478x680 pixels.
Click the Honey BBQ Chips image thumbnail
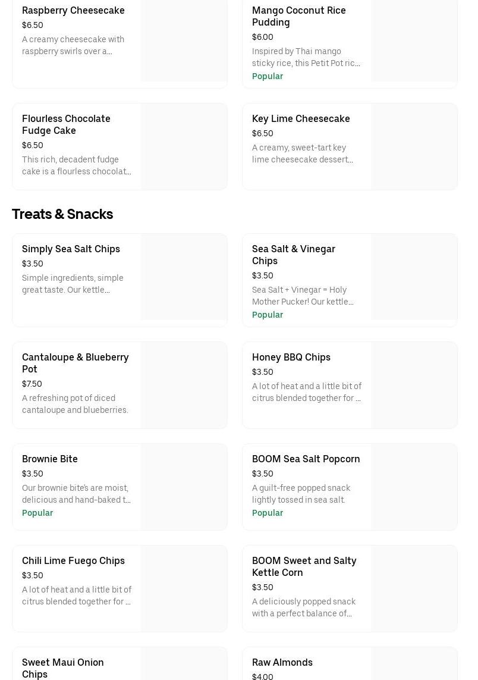414,385
